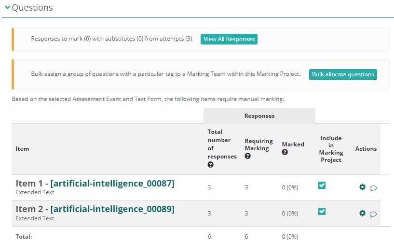Click help icon below Marked header

pos(285,152)
